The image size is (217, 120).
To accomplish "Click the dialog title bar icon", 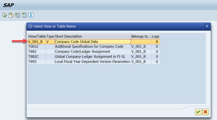I will pyautogui.click(x=30, y=26).
